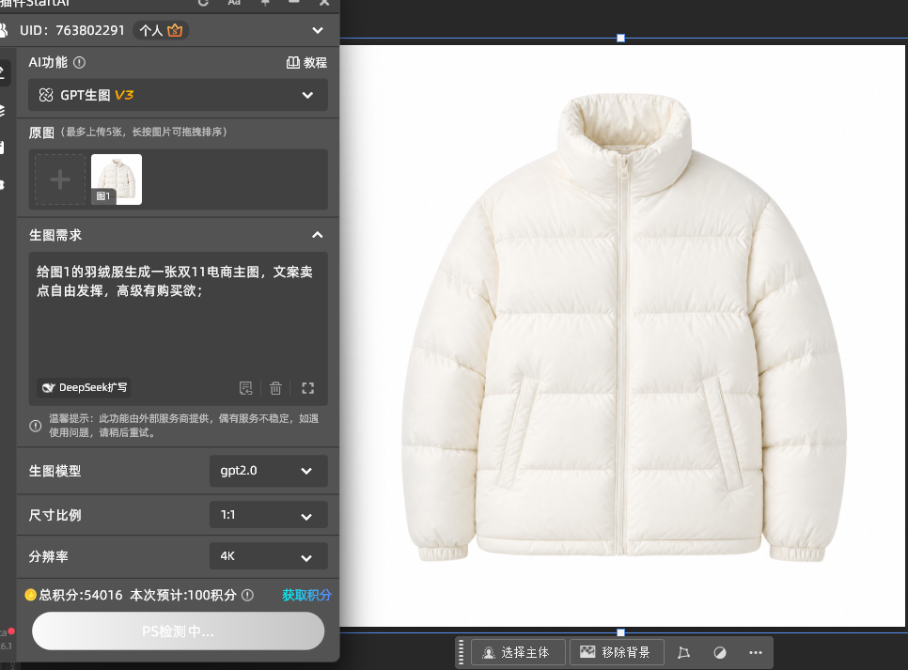Open the 教程 tutorial link
908x670 pixels.
tap(307, 63)
